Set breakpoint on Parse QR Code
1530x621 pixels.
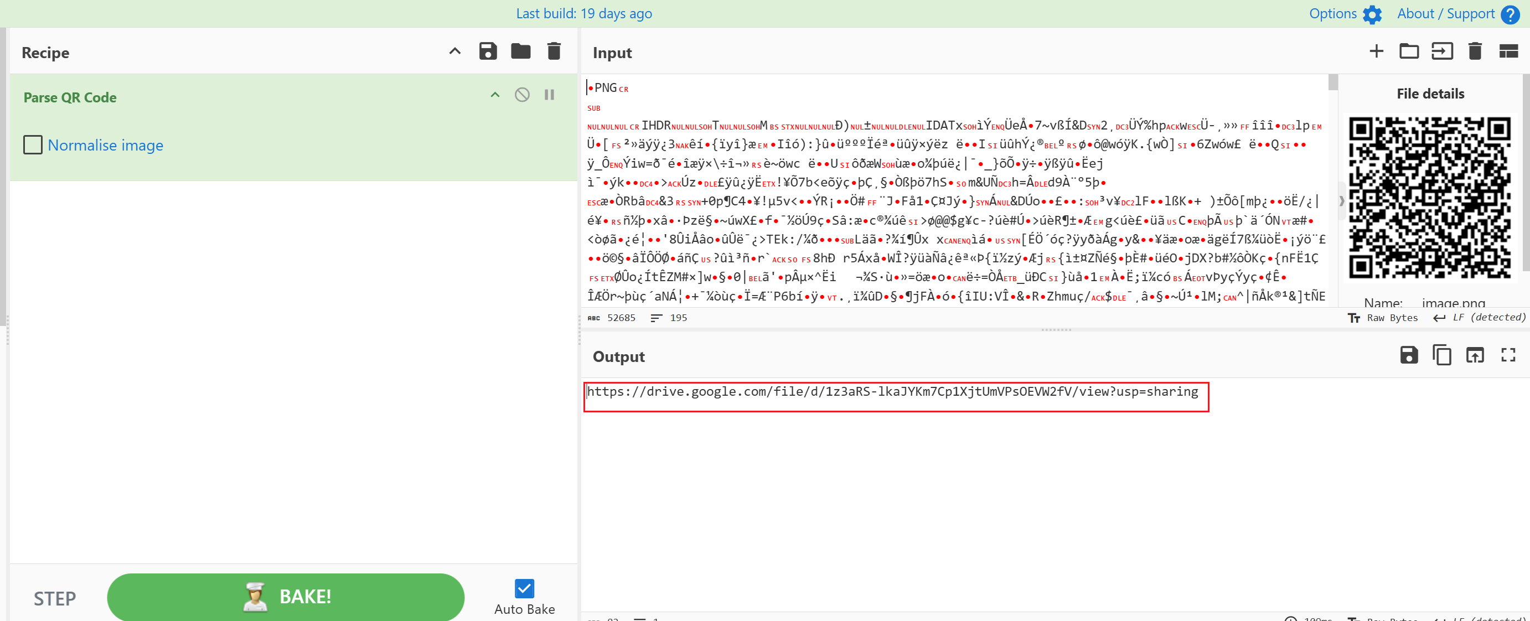[x=549, y=95]
